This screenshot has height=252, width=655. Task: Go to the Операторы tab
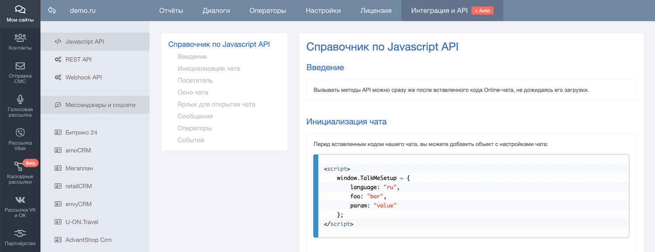click(x=268, y=10)
